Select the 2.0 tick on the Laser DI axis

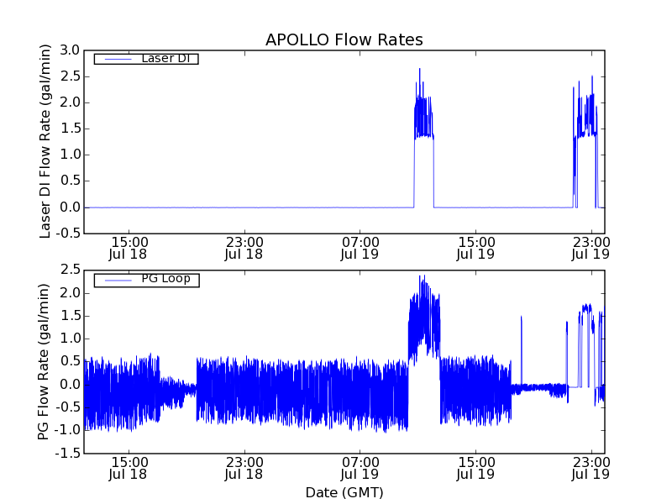[70, 102]
